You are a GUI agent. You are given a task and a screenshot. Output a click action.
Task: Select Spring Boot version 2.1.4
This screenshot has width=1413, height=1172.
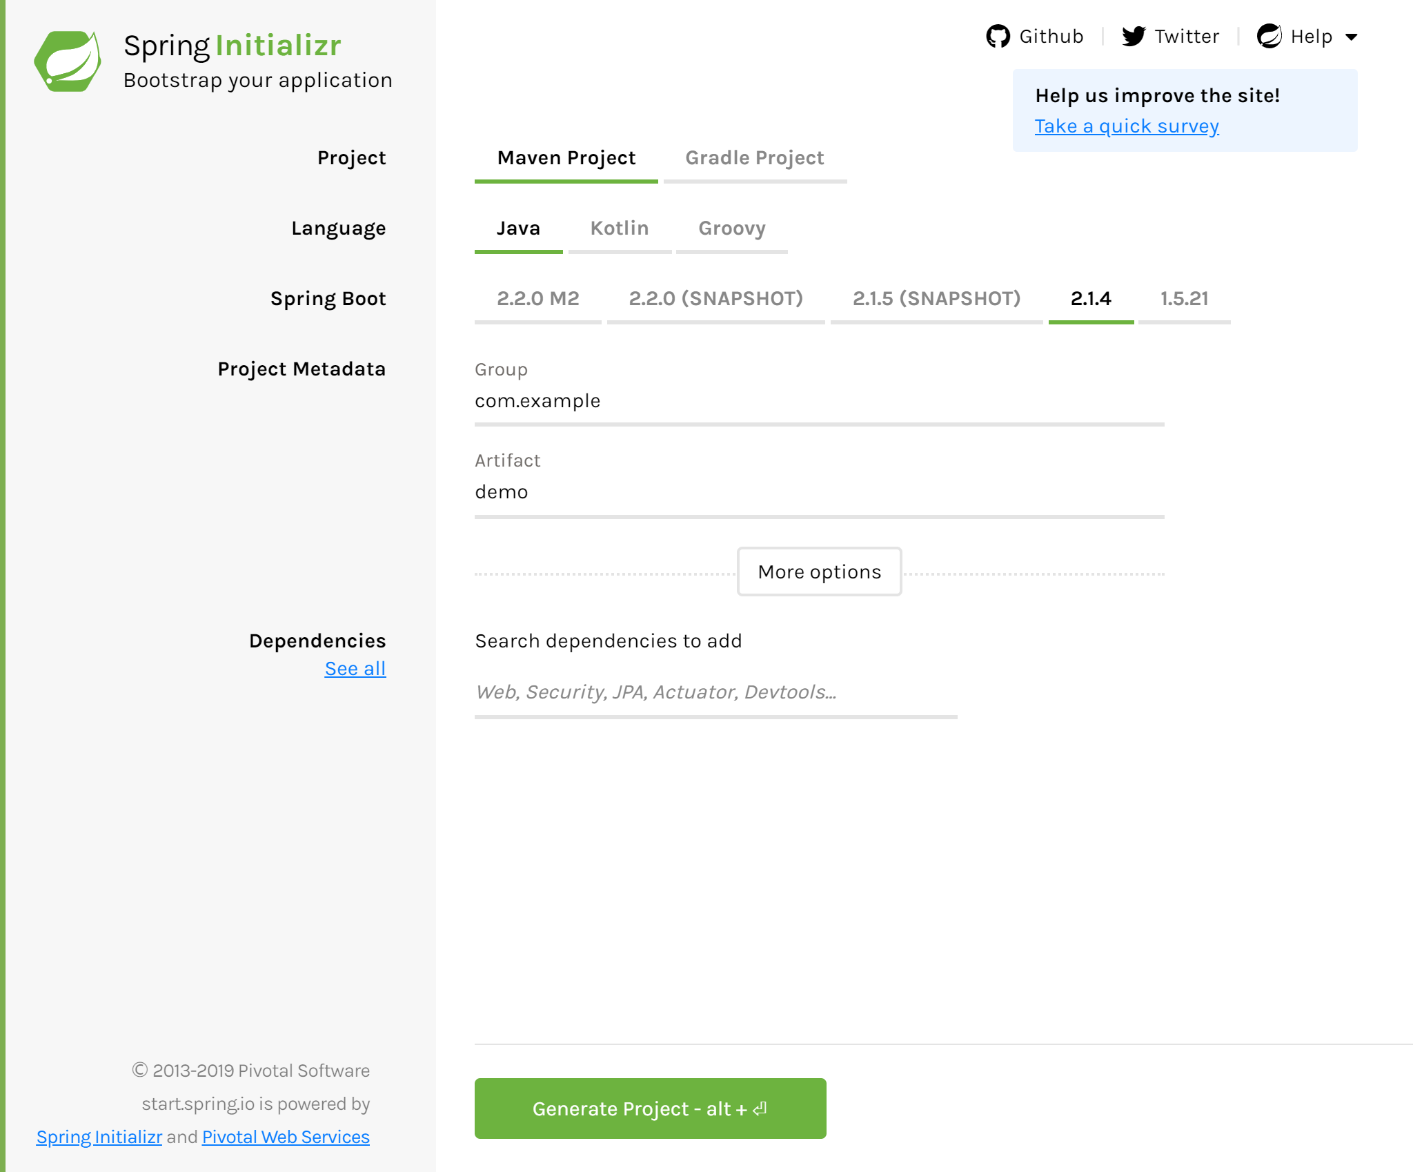[x=1091, y=299]
